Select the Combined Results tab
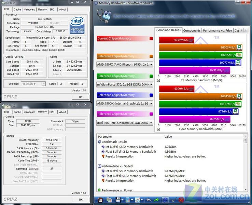Screen dimensions: 252x205 (x=168, y=30)
